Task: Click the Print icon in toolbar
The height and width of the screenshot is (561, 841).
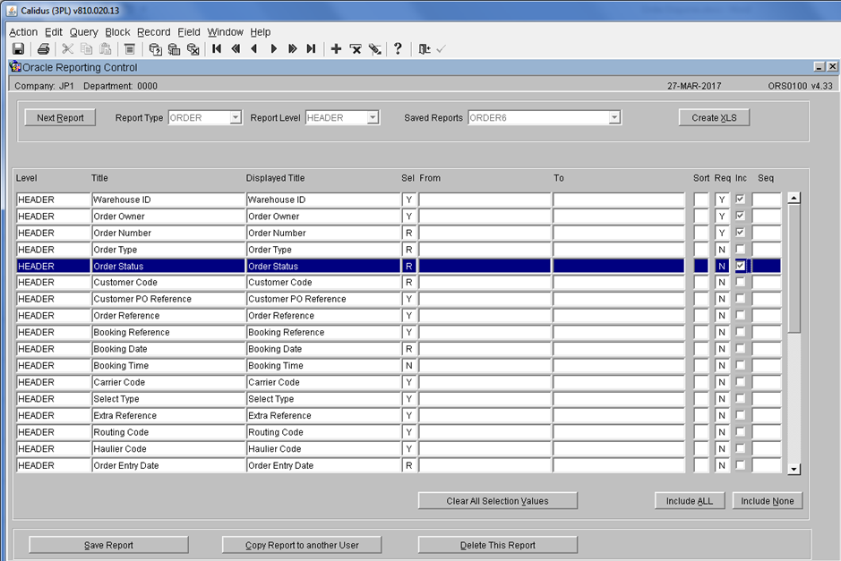Action: 44,49
